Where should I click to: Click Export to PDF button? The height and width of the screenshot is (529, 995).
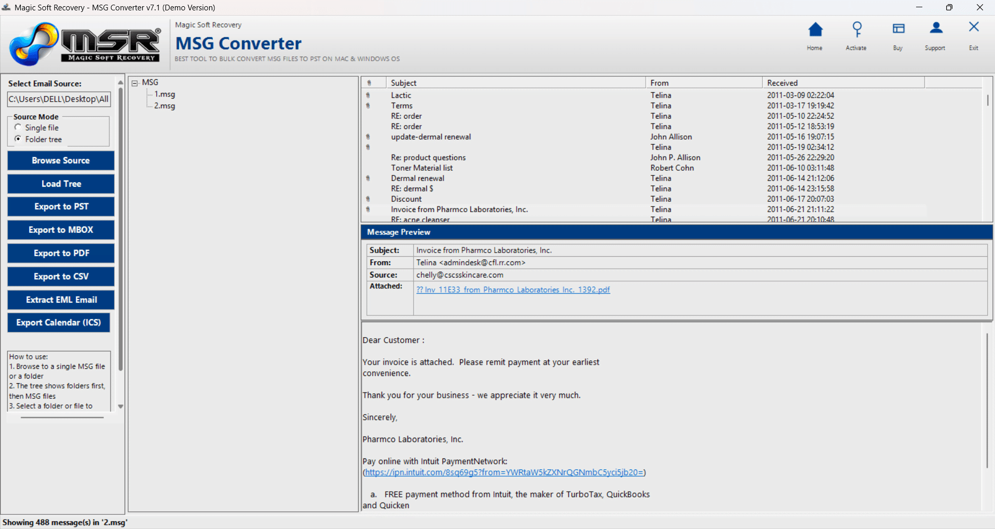pos(61,253)
